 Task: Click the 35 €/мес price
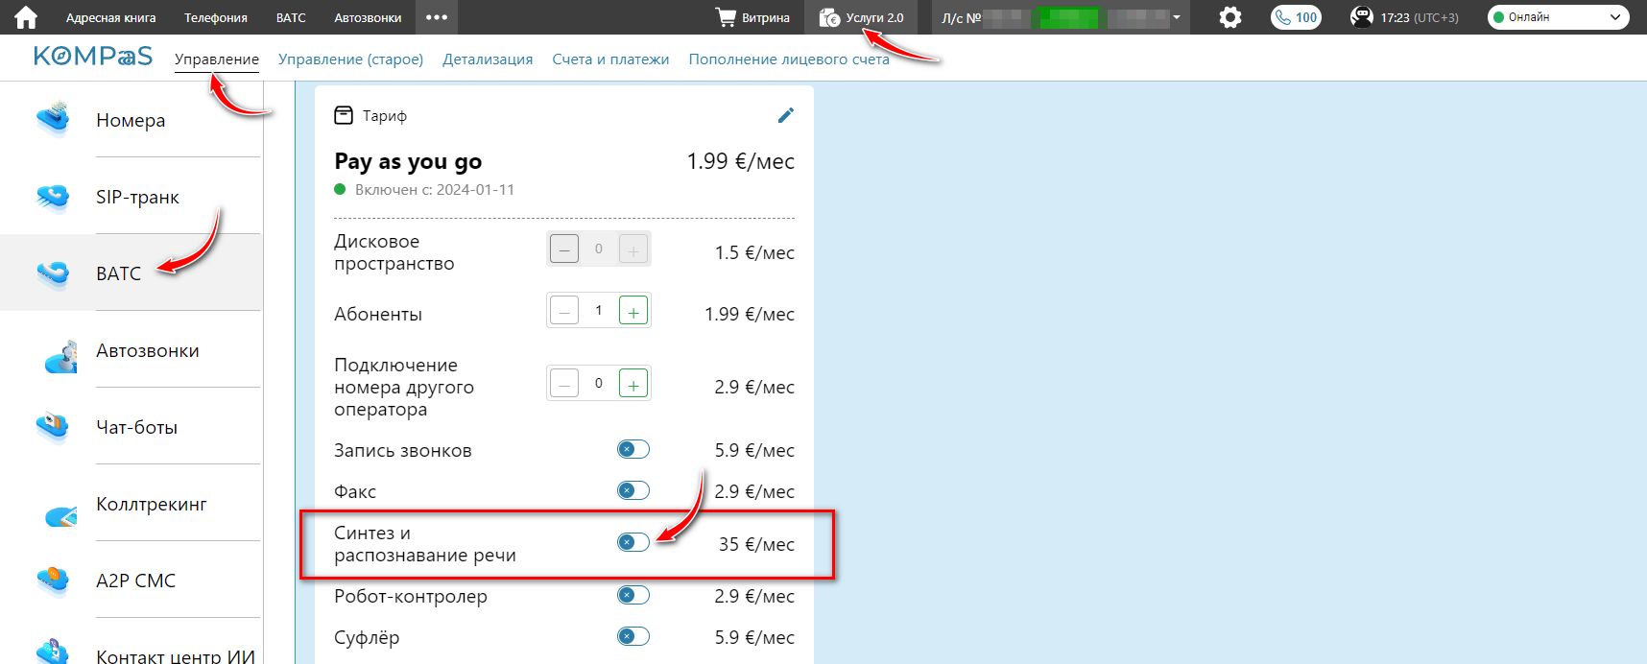point(756,544)
